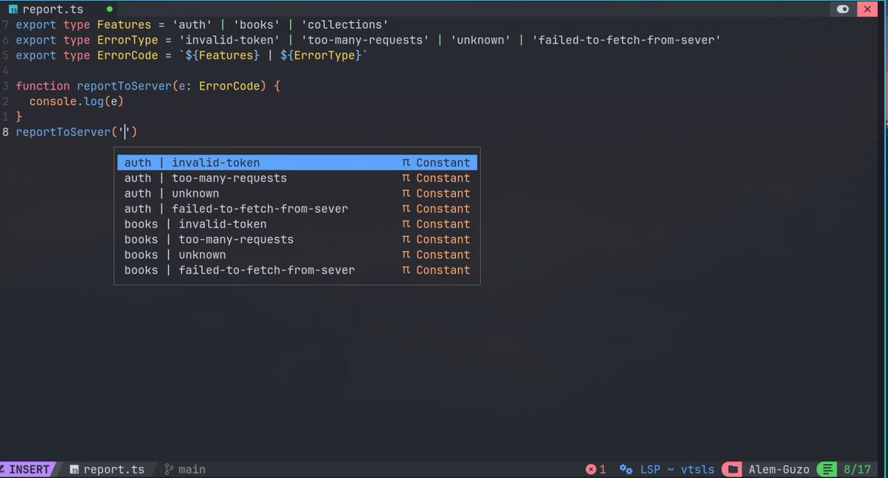Click the vtsls language server name
This screenshot has height=478, width=888.
pos(698,469)
